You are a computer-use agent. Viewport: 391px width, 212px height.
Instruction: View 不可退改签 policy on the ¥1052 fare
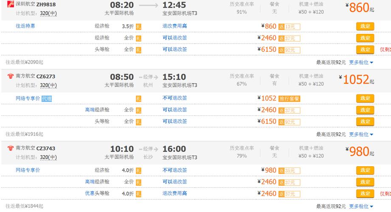[x=174, y=98]
